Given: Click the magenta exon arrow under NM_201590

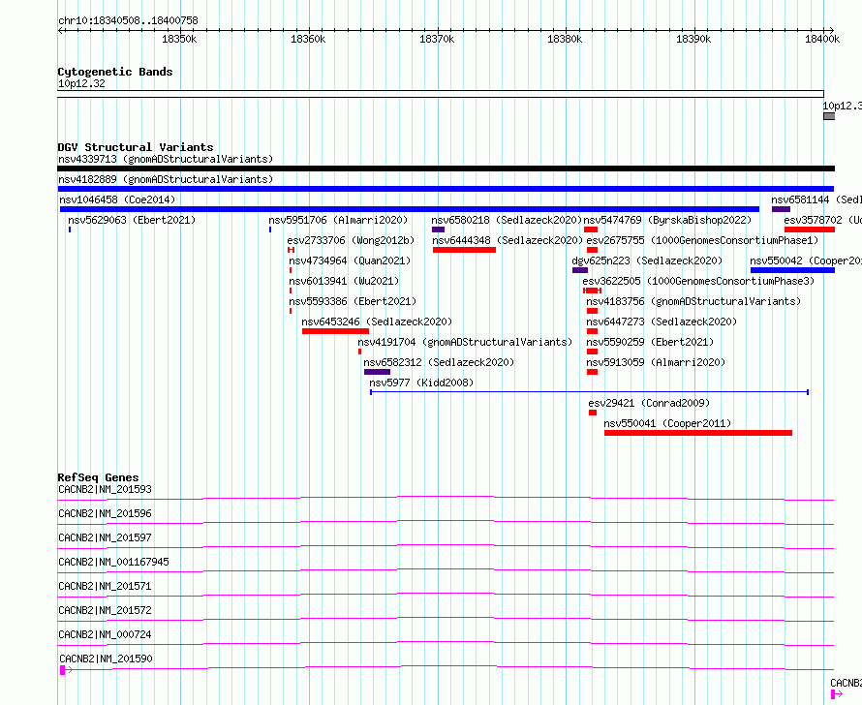Looking at the screenshot, I should tap(66, 670).
